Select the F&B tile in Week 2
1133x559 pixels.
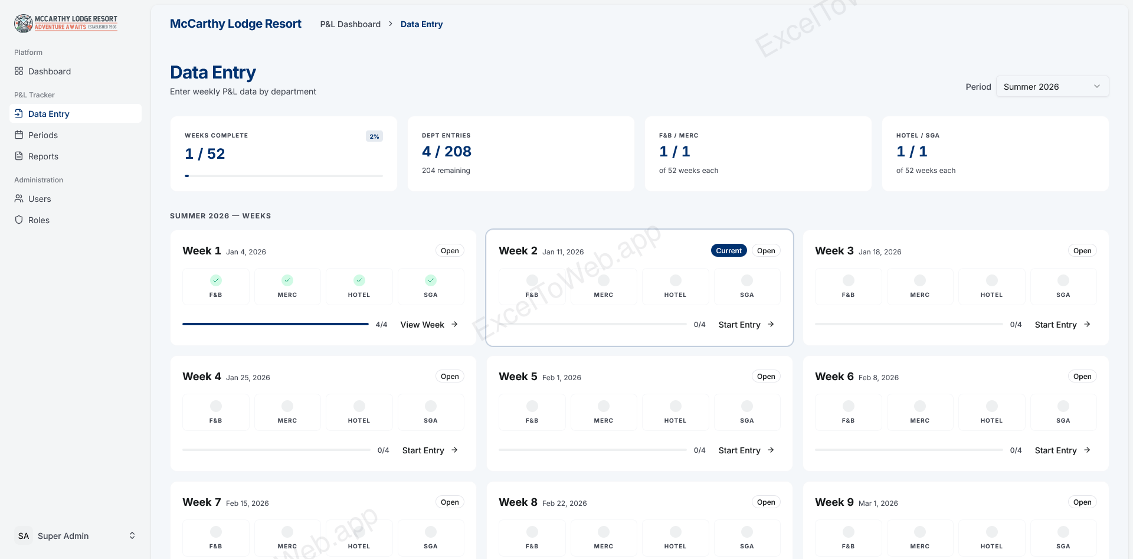tap(531, 286)
